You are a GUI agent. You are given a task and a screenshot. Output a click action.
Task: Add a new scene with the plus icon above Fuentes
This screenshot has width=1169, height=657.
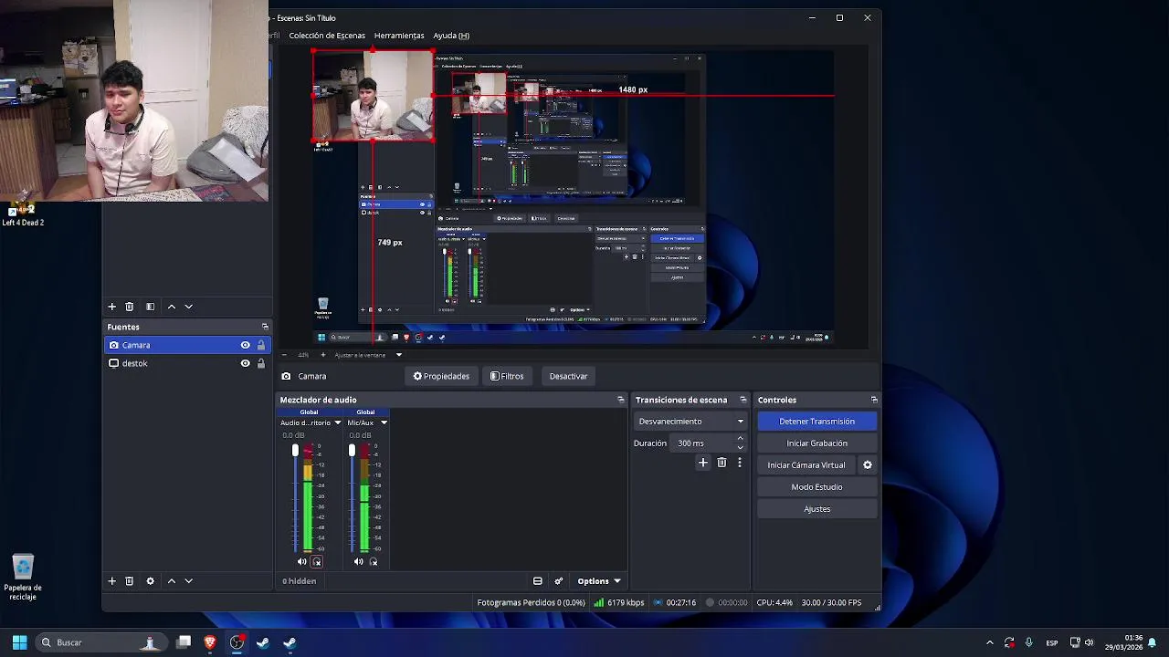coord(111,307)
